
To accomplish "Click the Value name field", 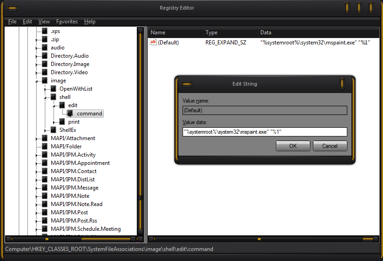I will tap(265, 110).
